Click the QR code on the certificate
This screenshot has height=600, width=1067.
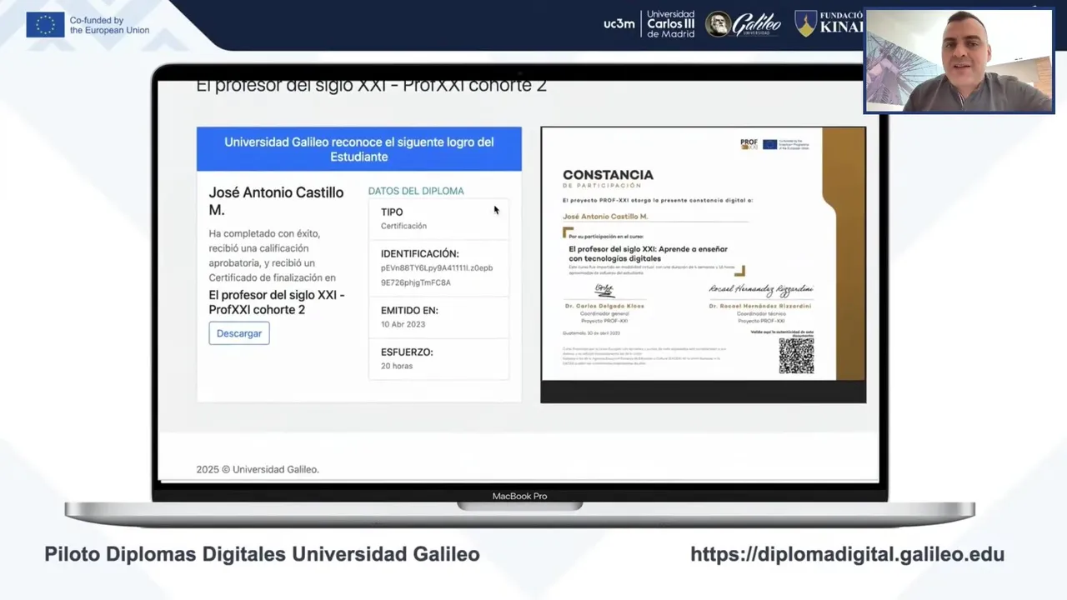(x=796, y=356)
